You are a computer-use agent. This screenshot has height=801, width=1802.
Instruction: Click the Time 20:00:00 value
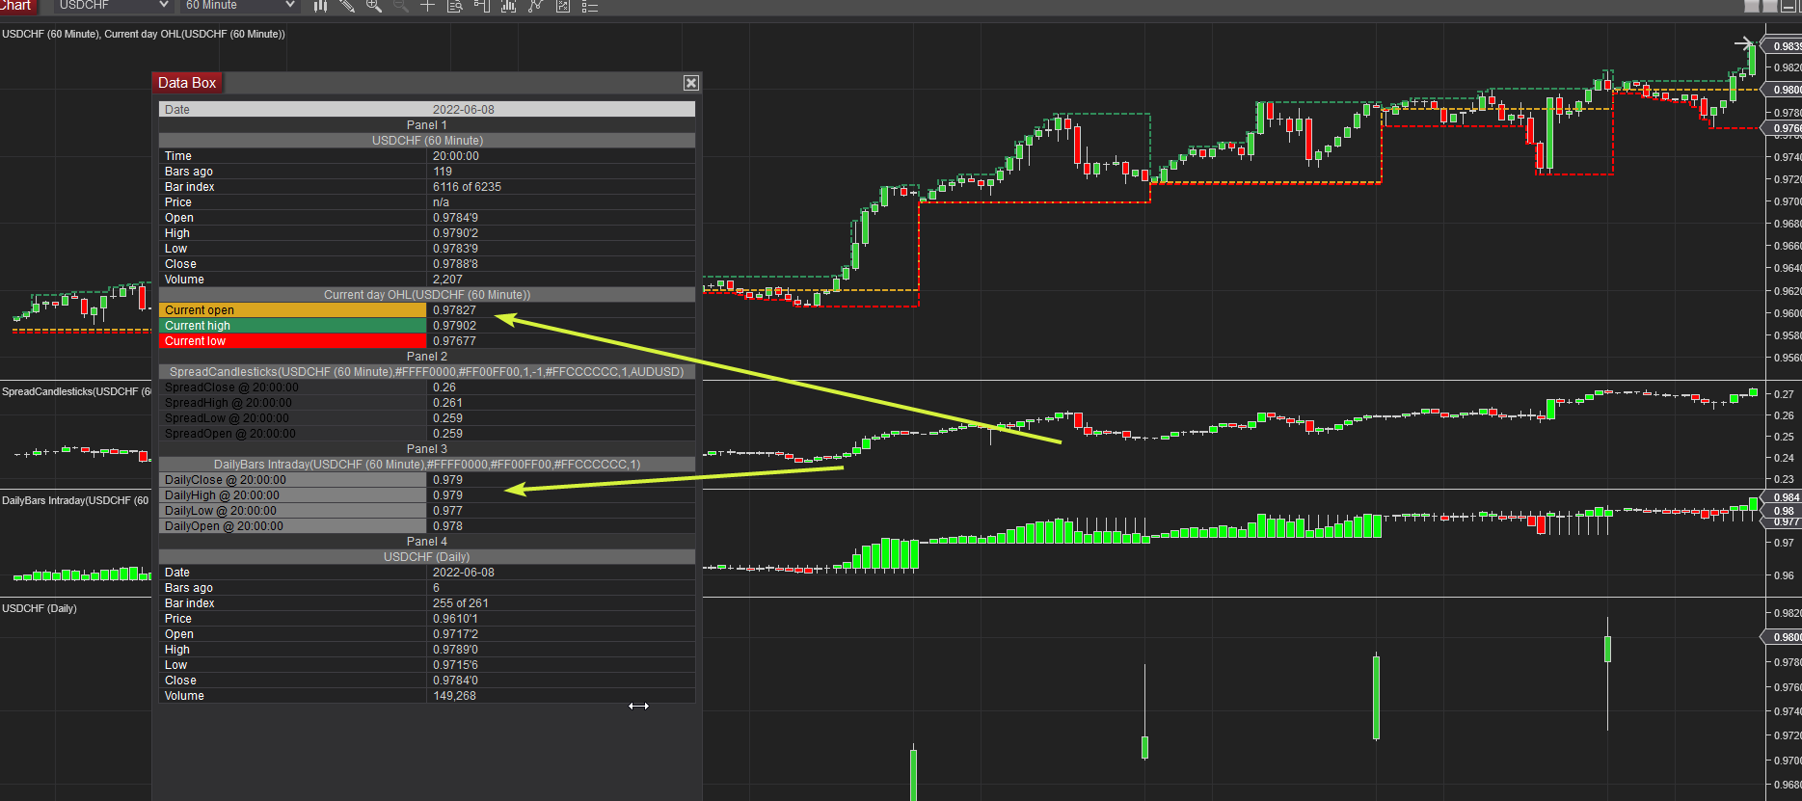[x=456, y=155]
